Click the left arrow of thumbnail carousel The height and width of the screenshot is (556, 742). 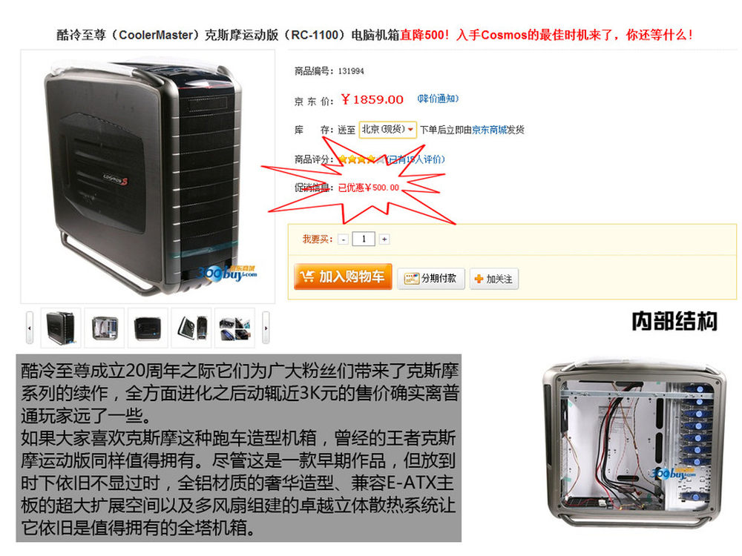pos(30,328)
